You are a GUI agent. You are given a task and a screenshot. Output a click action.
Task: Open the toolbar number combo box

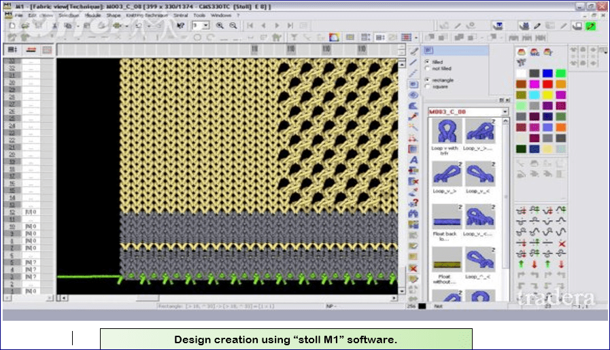[201, 26]
